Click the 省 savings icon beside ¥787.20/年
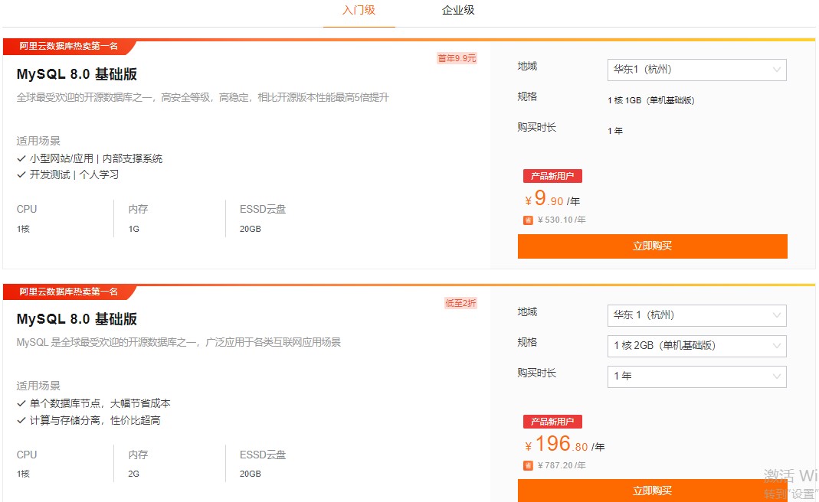This screenshot has width=819, height=502. click(x=526, y=465)
